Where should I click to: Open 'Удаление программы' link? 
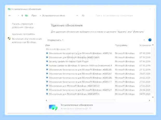(23, 34)
